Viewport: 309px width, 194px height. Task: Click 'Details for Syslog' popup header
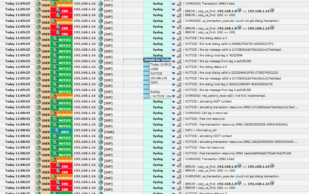(158, 60)
